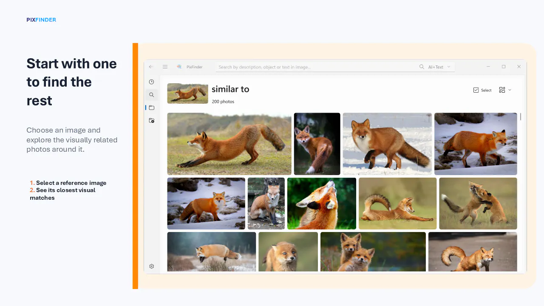Open the fox walking across flat white snow
The image size is (544, 306).
coord(387,144)
